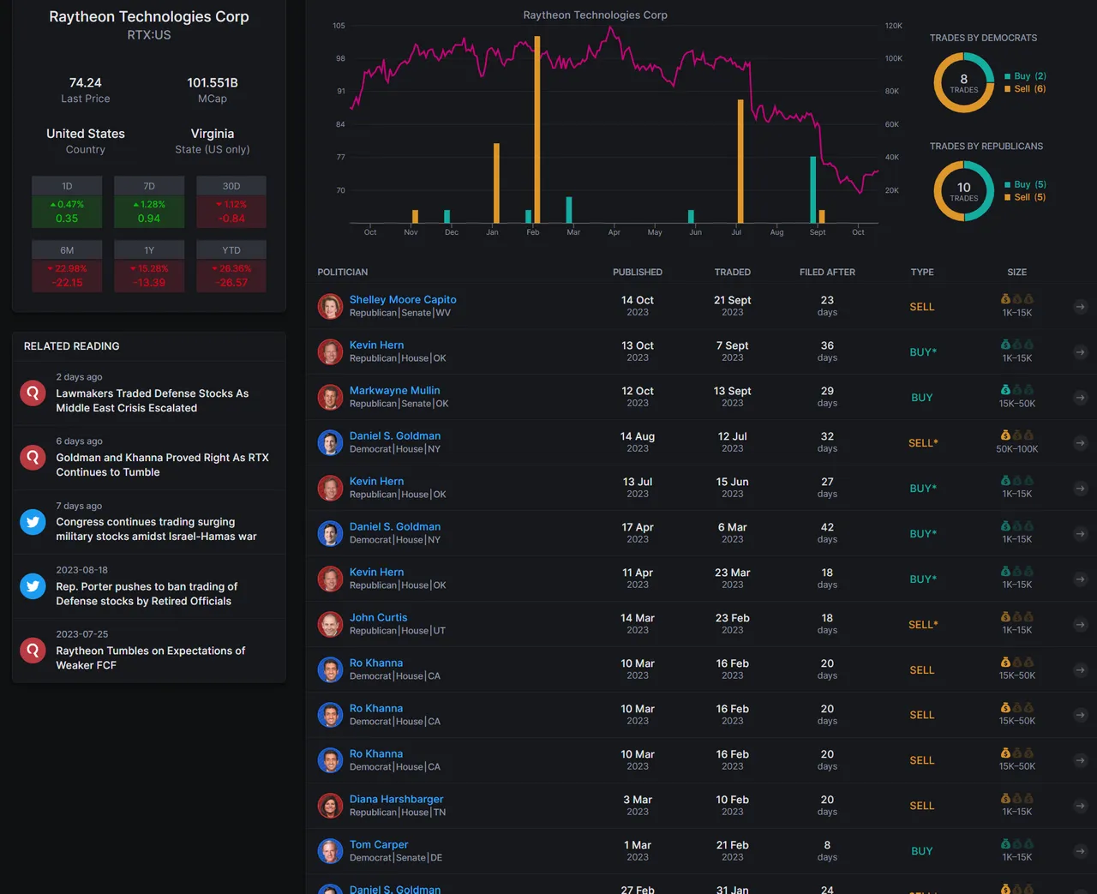
Task: Click the arrow on Tom Carper's trade row
Action: click(1080, 851)
